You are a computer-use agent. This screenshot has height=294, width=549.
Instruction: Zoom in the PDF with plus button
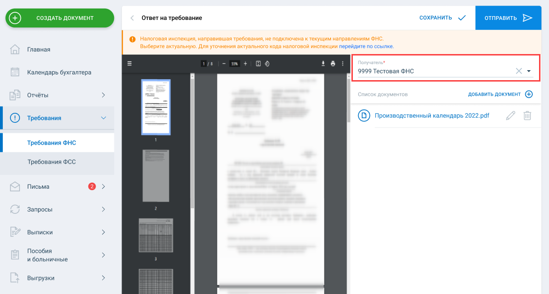point(246,64)
